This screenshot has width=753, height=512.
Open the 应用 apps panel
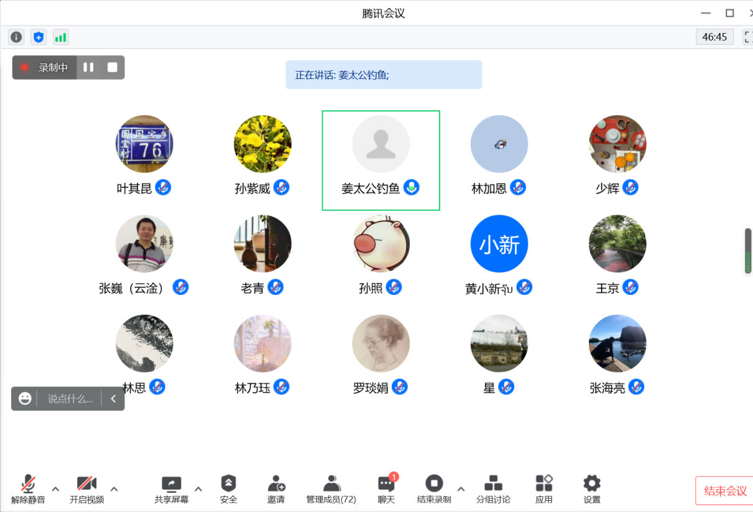[544, 490]
